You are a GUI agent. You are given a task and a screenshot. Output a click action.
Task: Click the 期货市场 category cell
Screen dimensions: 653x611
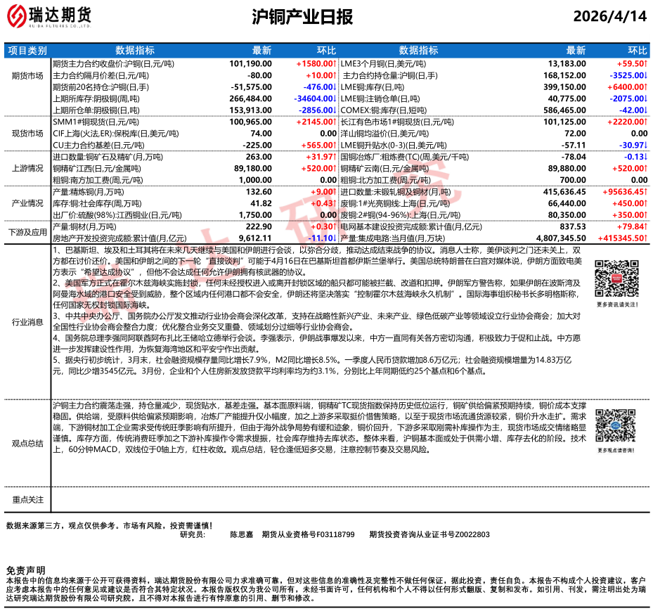coord(27,75)
